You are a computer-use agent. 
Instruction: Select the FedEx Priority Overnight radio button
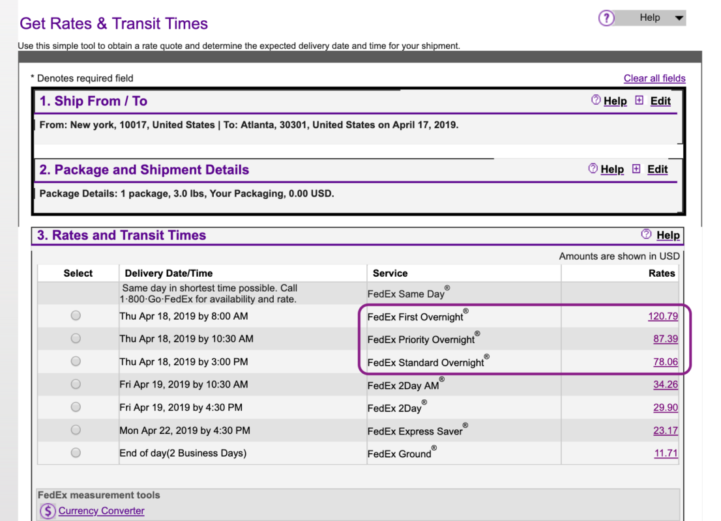tap(75, 338)
